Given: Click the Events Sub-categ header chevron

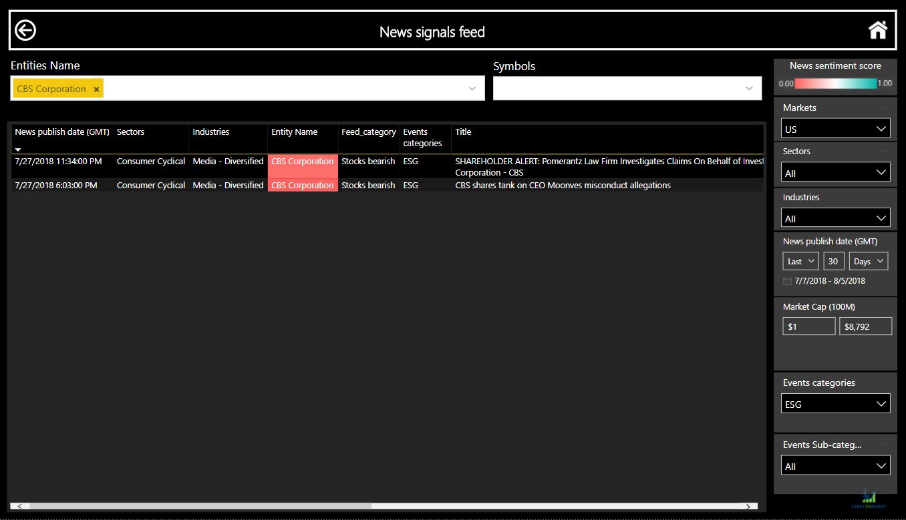Looking at the screenshot, I should coord(885,445).
